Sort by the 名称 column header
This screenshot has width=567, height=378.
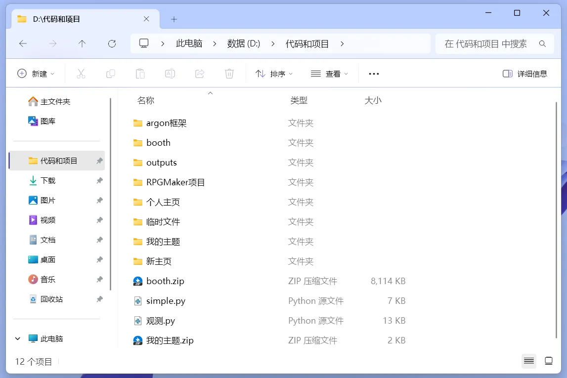tap(146, 100)
